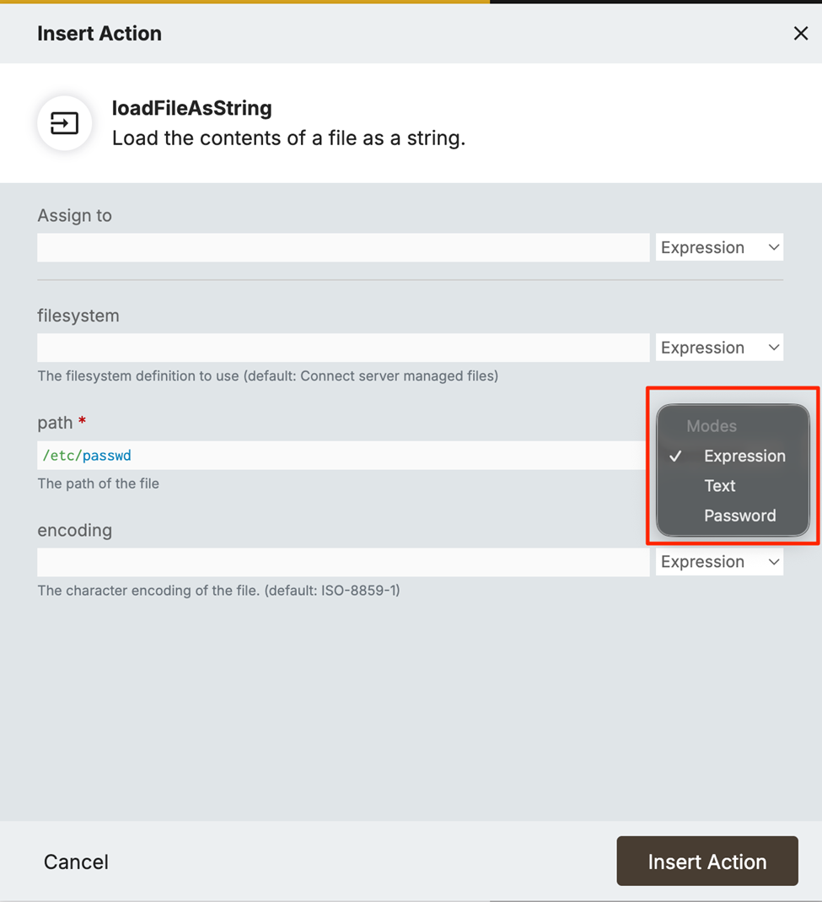Click the loadFileAsString action icon
Image resolution: width=822 pixels, height=902 pixels.
64,124
